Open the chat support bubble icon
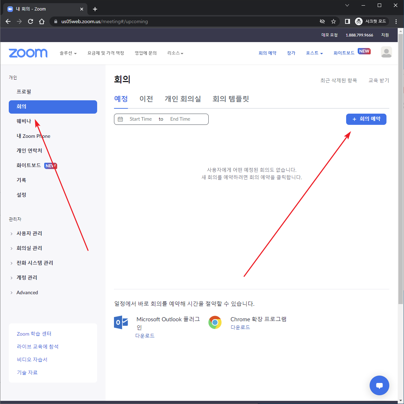Image resolution: width=404 pixels, height=404 pixels. 379,385
